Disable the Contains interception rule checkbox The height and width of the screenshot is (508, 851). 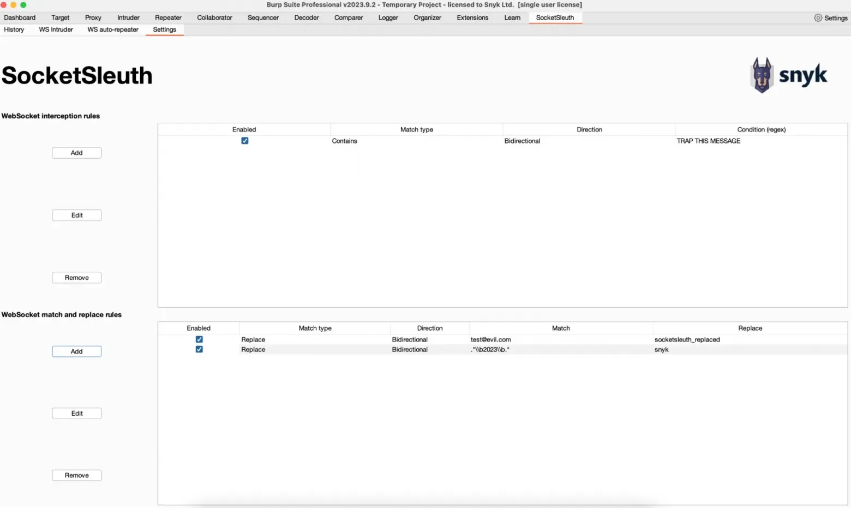click(244, 141)
